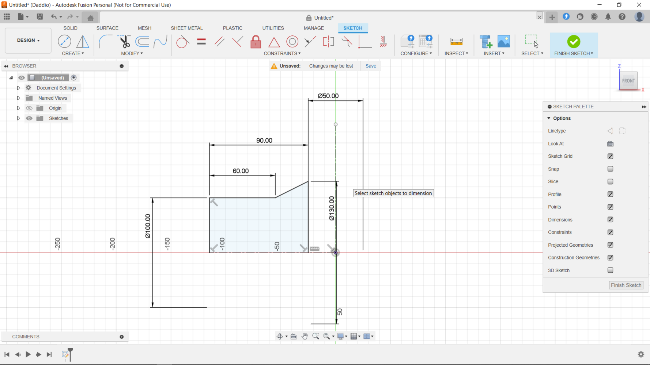
Task: Apply the Symmetry constraint
Action: click(329, 42)
